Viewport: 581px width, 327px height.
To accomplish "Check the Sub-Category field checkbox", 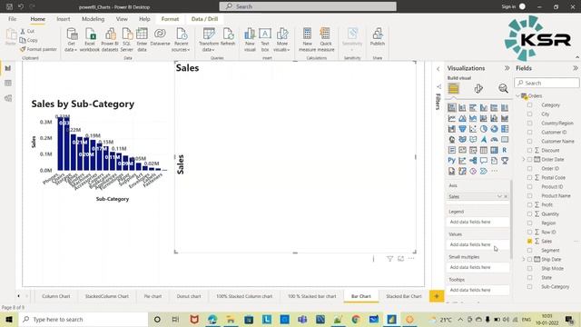I will [x=529, y=287].
